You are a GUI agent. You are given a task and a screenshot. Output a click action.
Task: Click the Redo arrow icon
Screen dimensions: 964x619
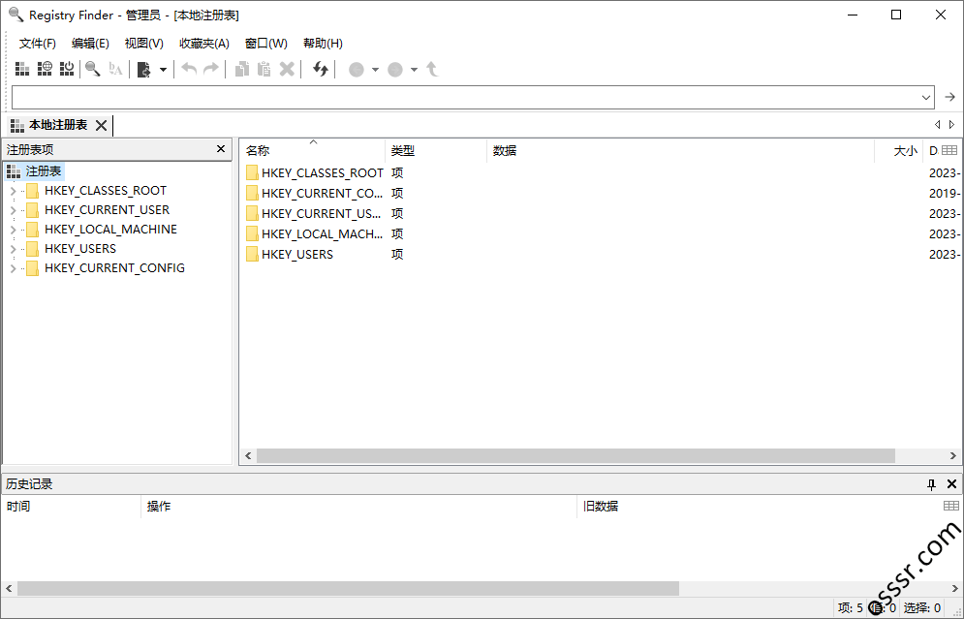[x=211, y=69]
